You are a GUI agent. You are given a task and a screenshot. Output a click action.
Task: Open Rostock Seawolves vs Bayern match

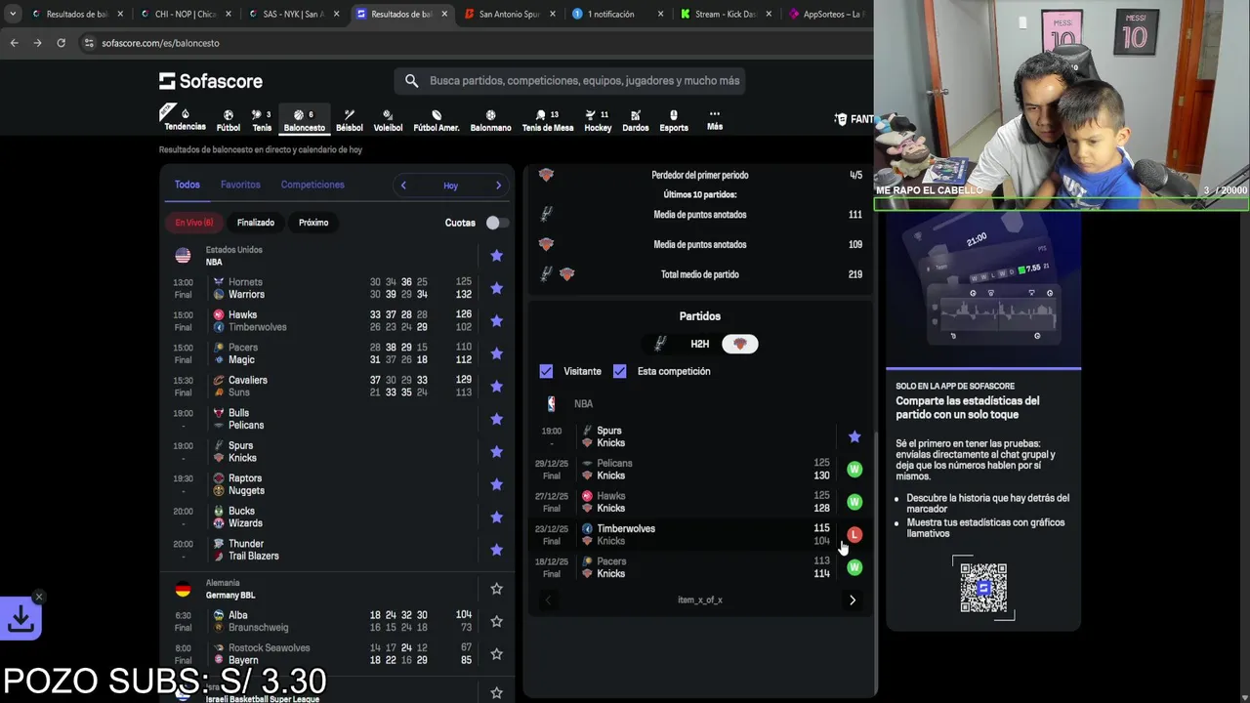coord(337,654)
